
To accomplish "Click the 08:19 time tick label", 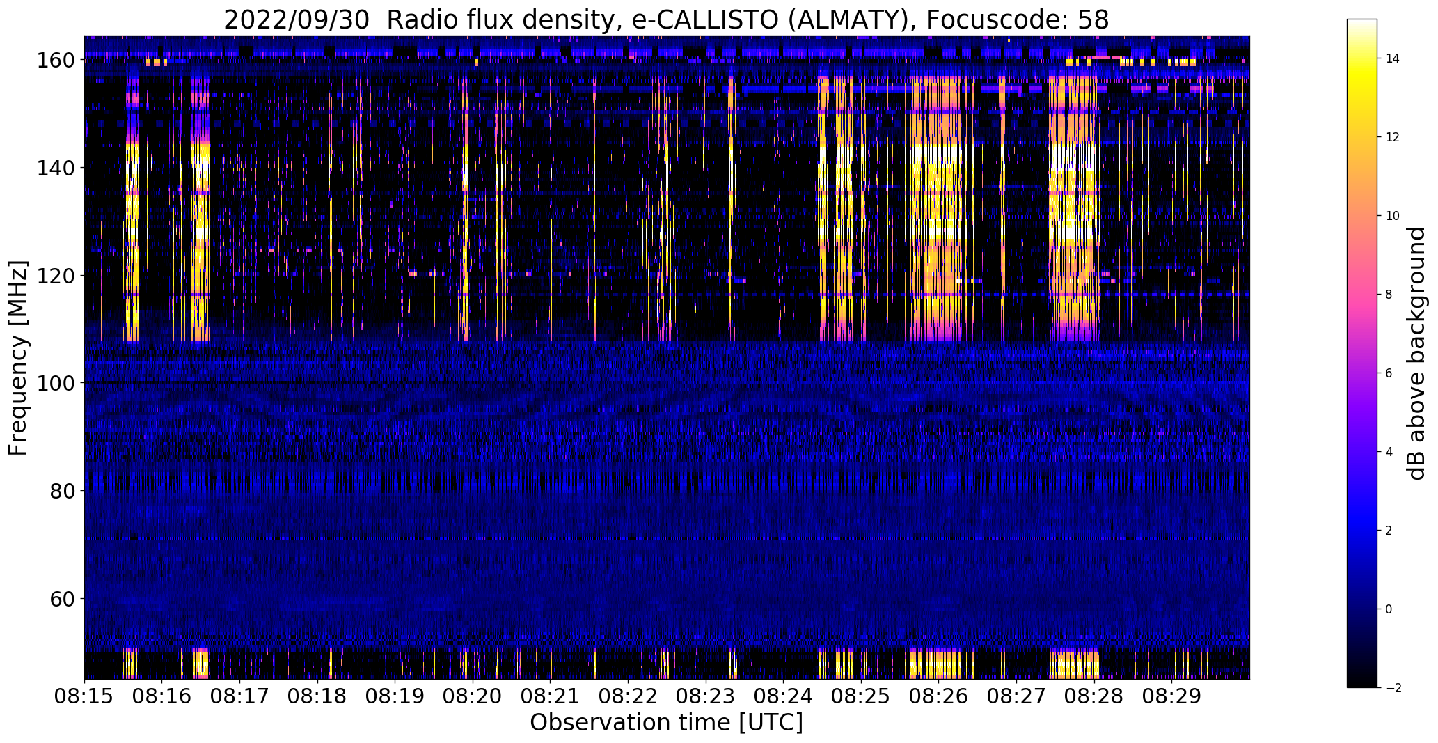I will click(x=395, y=696).
